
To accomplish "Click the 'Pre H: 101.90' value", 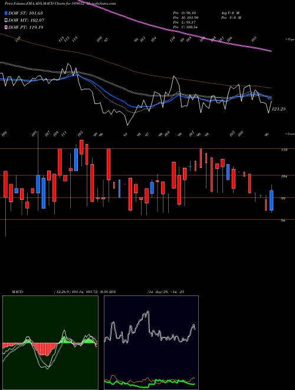I will click(186, 18).
